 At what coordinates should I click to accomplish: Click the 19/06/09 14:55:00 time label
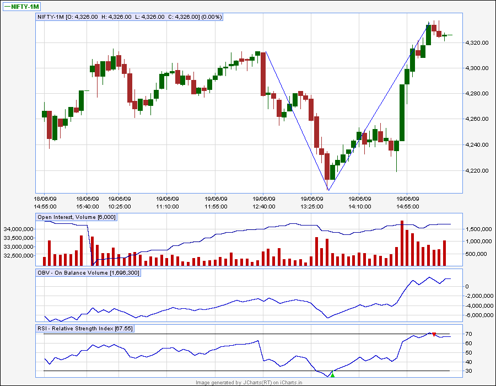point(408,203)
